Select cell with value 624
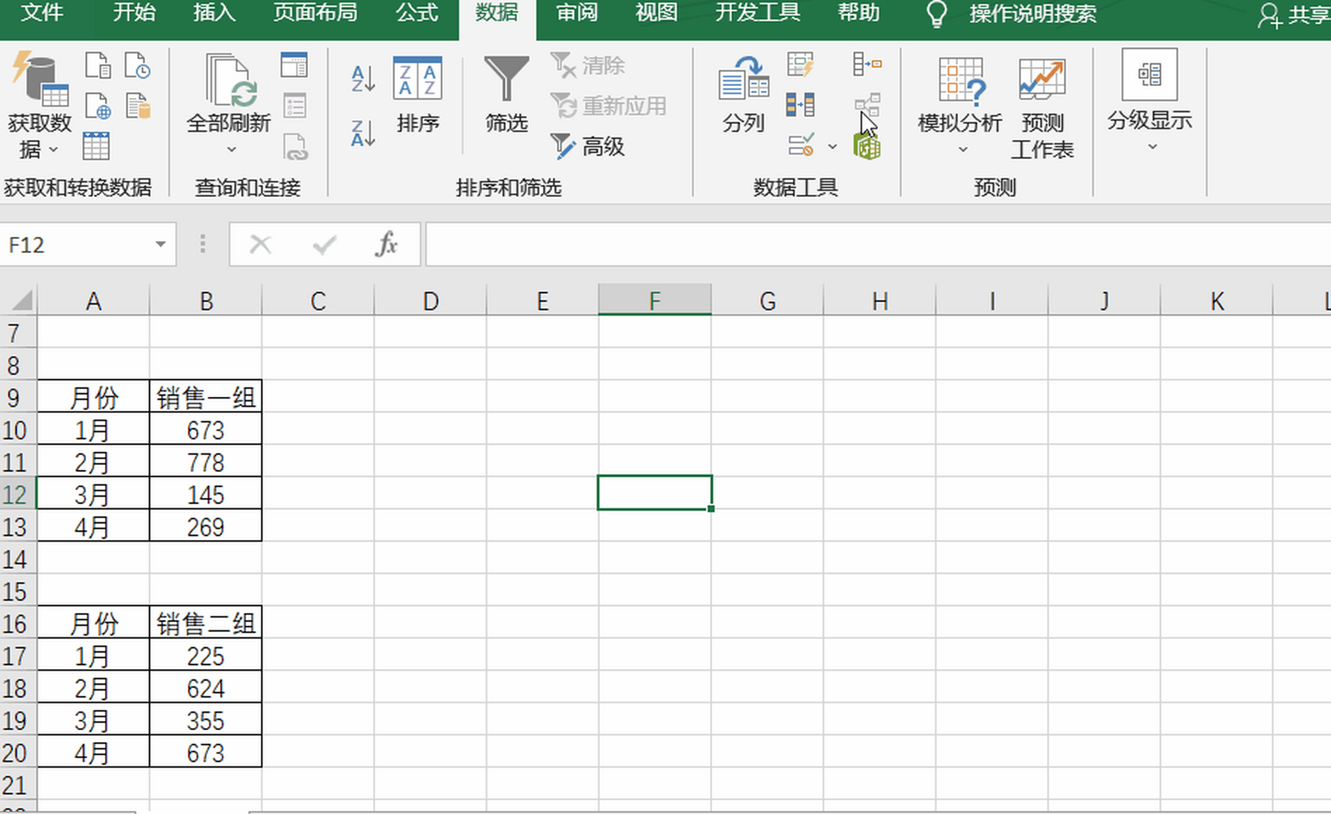This screenshot has width=1331, height=814. point(206,689)
